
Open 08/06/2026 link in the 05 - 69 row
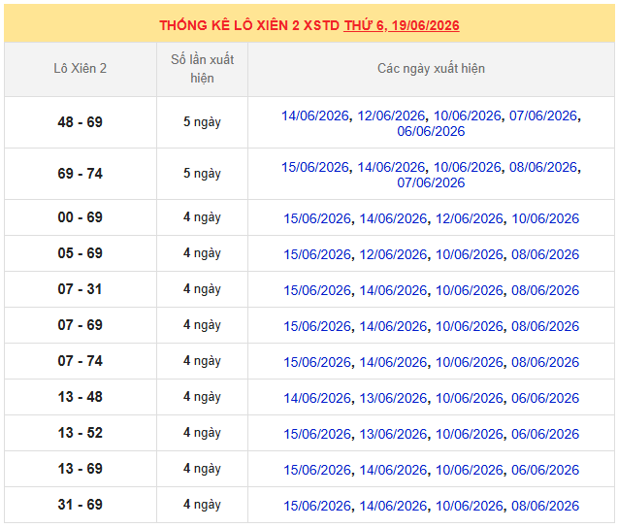[545, 254]
